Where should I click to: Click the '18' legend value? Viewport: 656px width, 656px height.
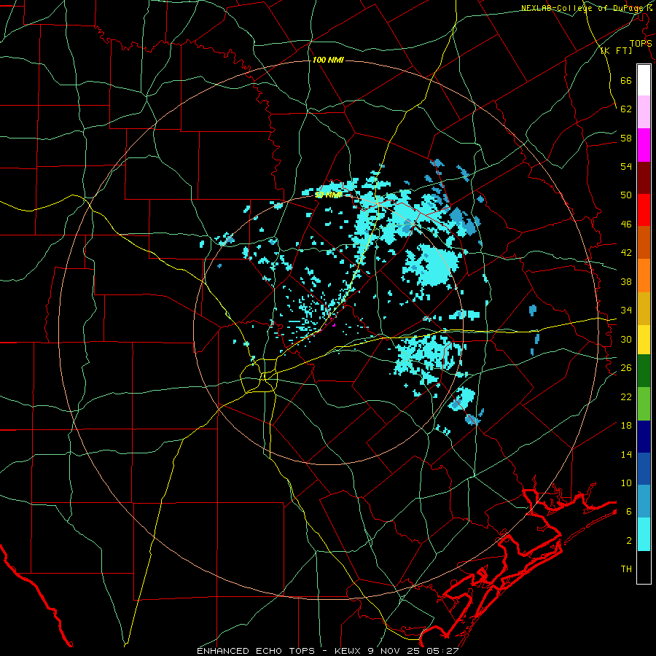click(626, 426)
